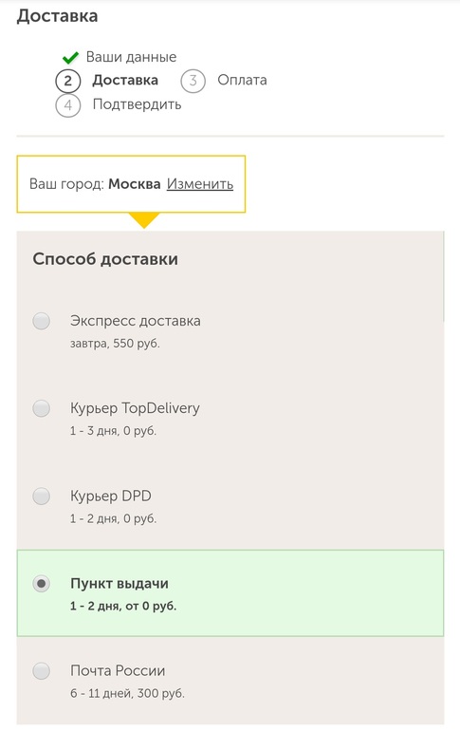Go to the Подтвердить step label

pos(137,104)
